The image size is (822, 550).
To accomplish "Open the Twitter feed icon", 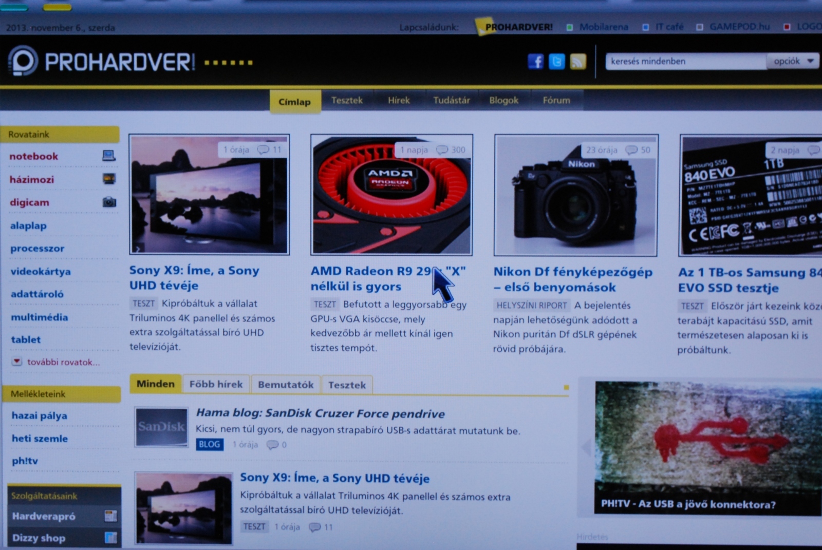I will click(557, 62).
